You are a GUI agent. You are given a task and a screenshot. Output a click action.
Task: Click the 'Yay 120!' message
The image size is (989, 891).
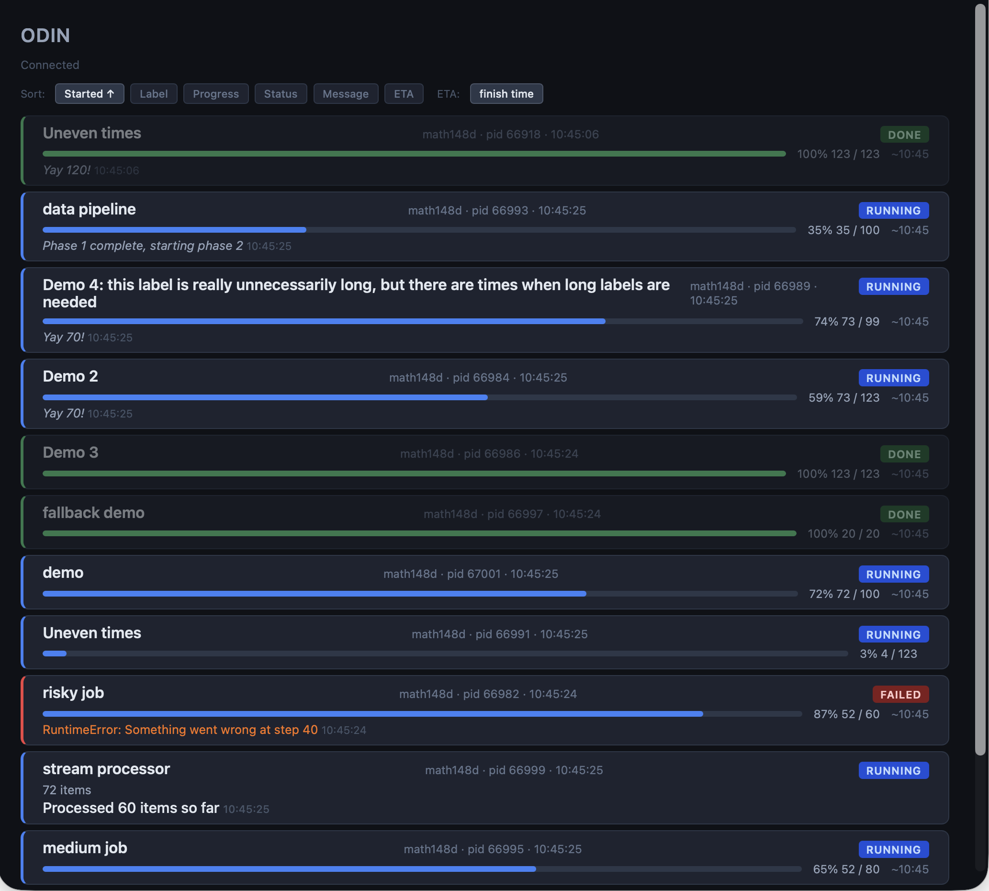[67, 170]
